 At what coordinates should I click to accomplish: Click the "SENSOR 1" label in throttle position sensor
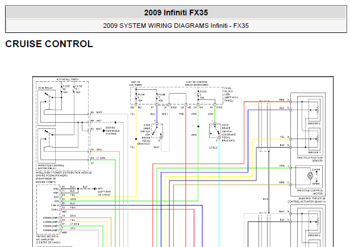(314, 152)
